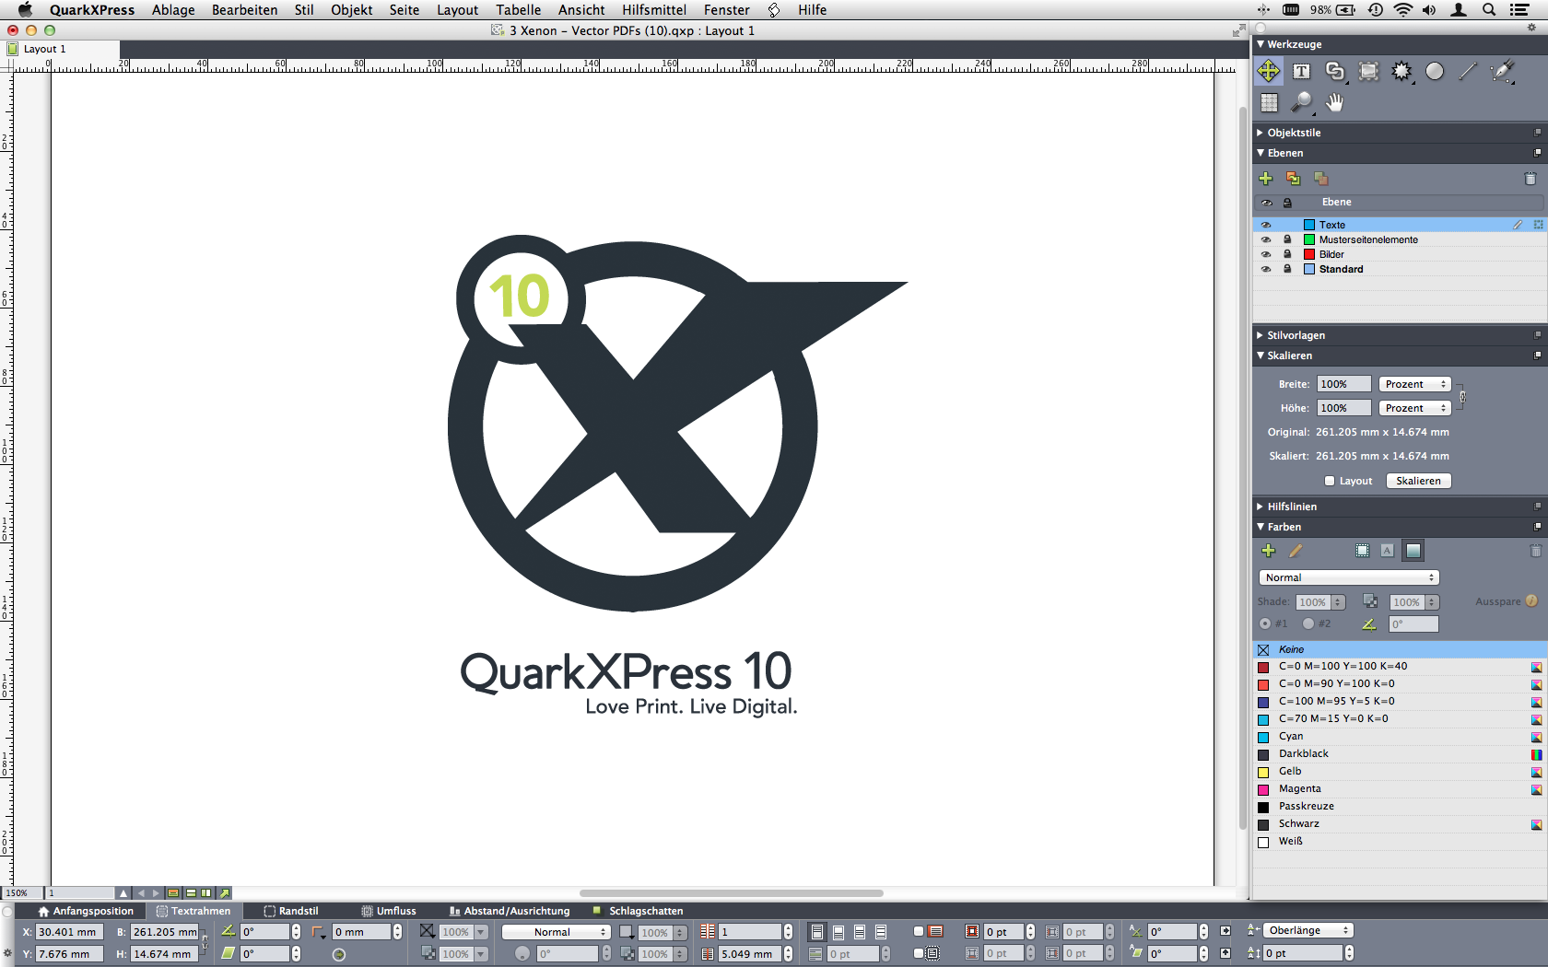This screenshot has width=1548, height=967.
Task: Enable the Layout checkbox in Skalieren
Action: click(x=1329, y=480)
